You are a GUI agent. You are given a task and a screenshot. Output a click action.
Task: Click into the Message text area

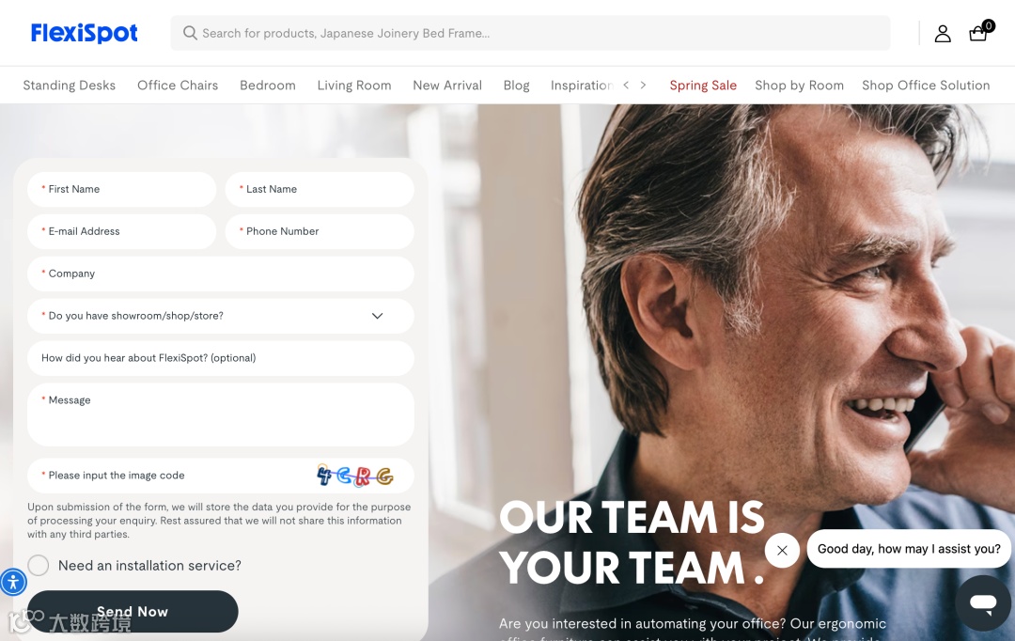[221, 414]
